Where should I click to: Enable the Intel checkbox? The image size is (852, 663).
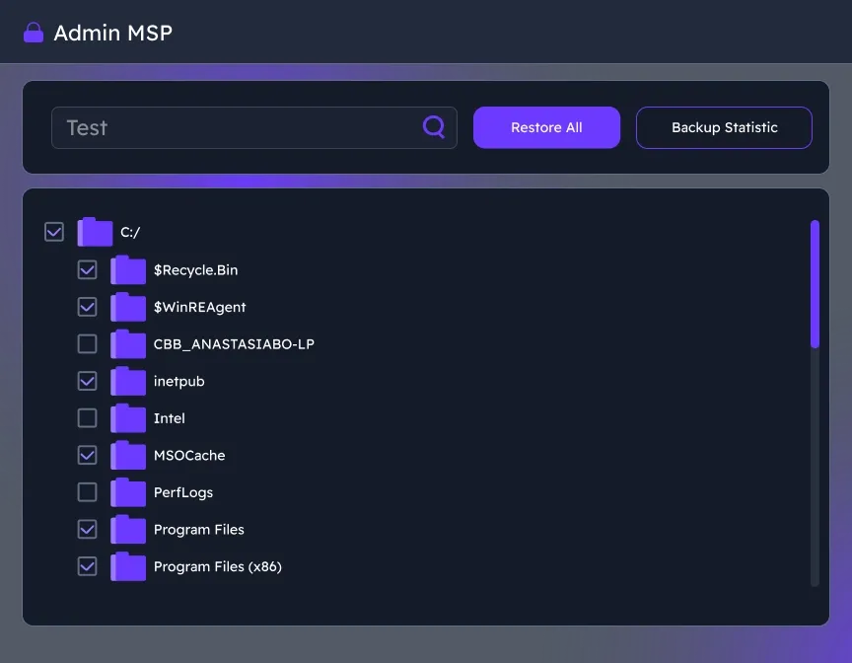[87, 417]
